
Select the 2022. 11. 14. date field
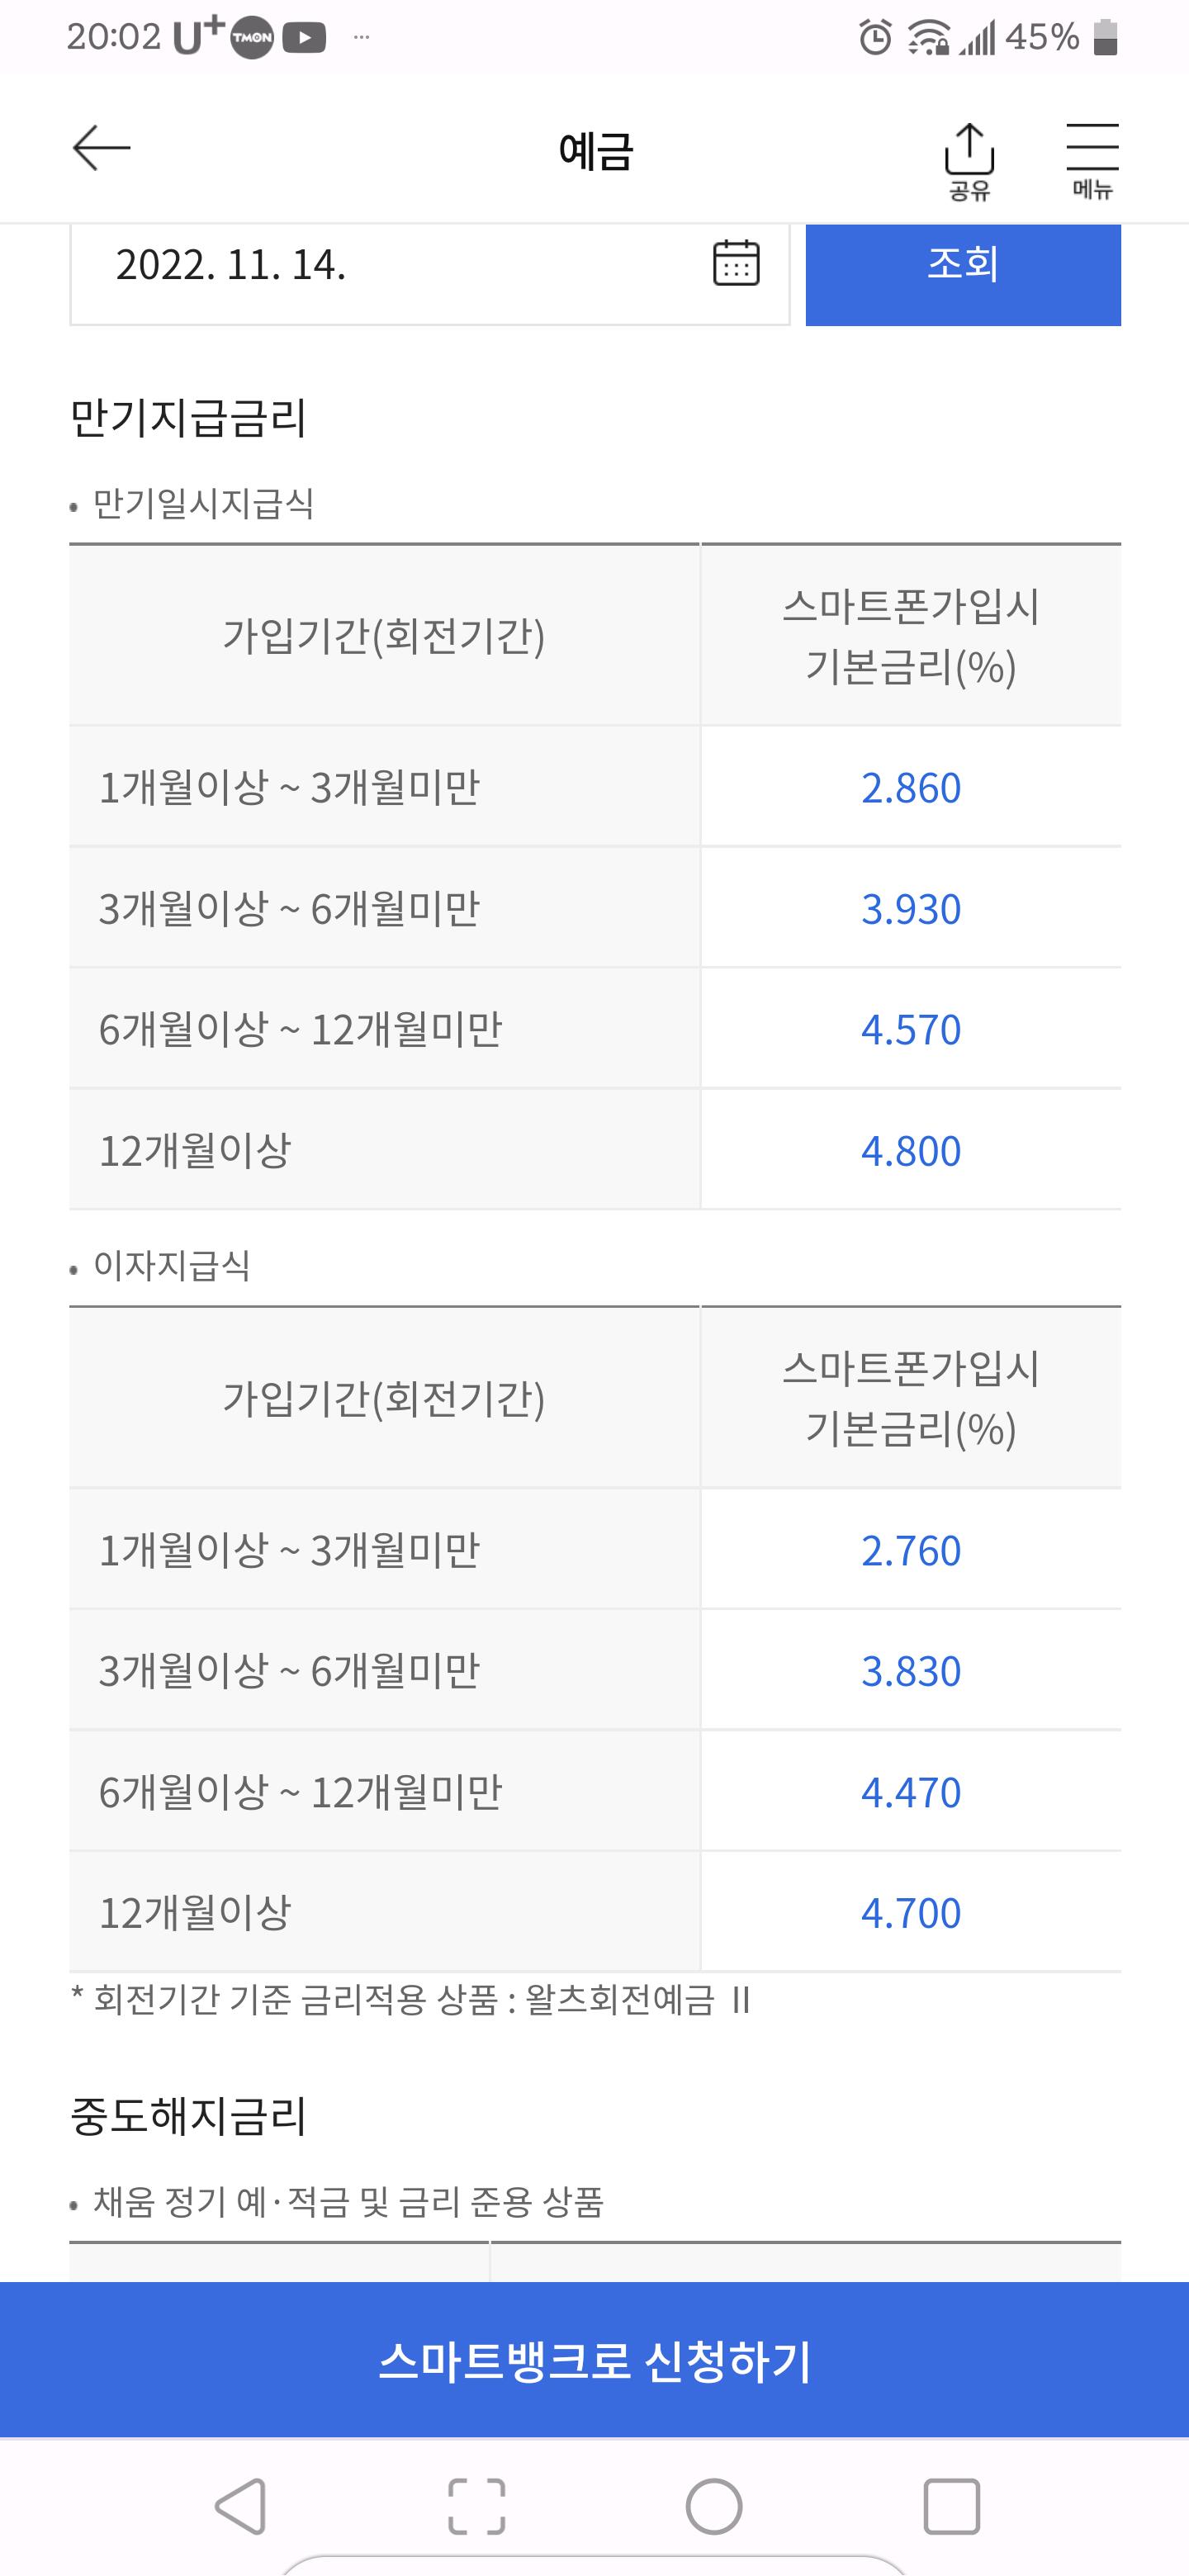(429, 274)
